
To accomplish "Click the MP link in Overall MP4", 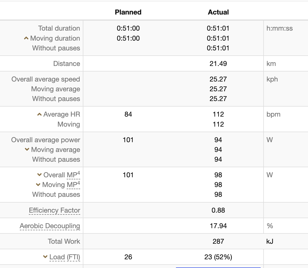I will (x=72, y=175).
